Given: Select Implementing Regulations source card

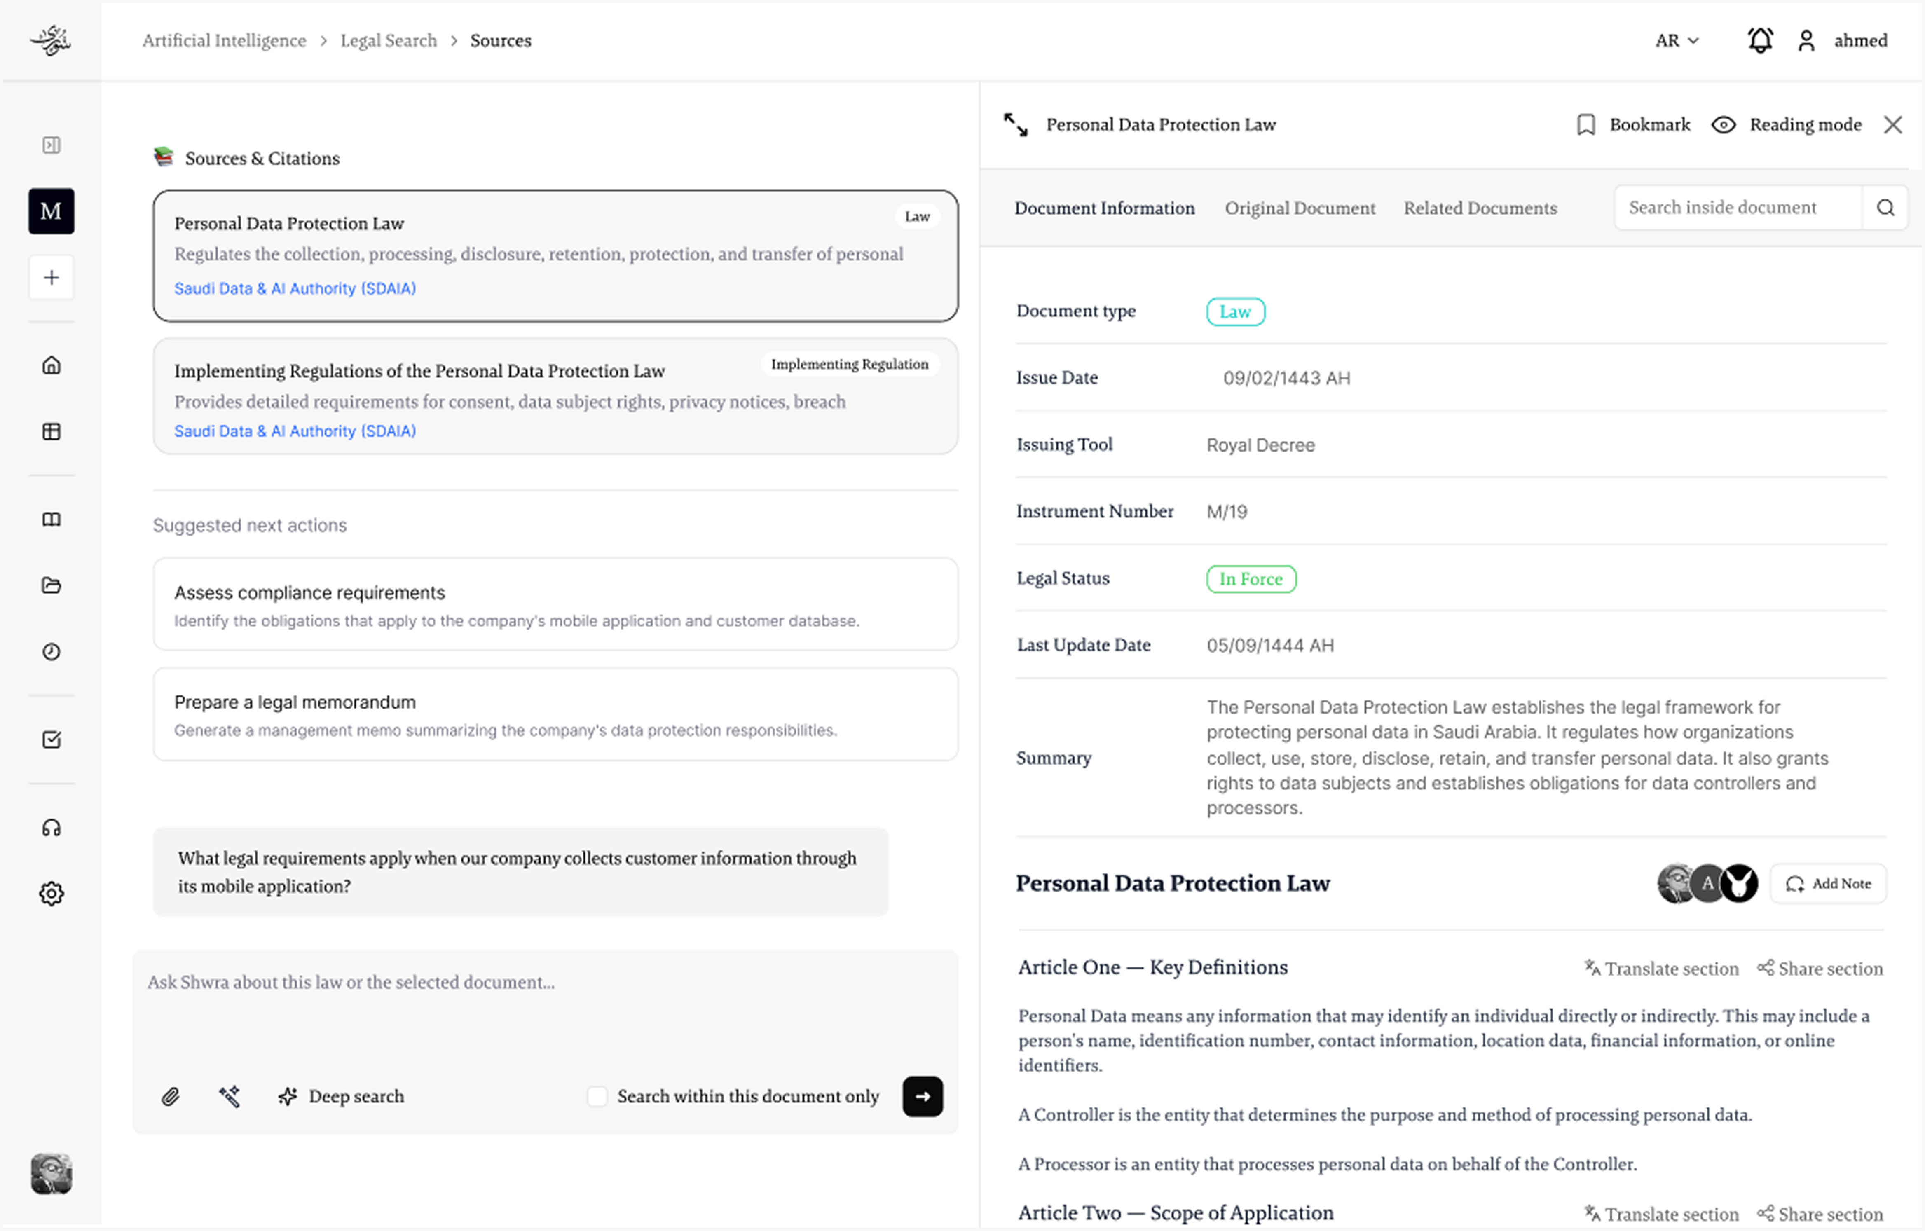Looking at the screenshot, I should tap(555, 396).
